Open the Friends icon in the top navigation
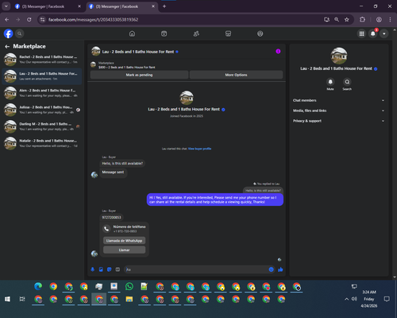 click(196, 33)
